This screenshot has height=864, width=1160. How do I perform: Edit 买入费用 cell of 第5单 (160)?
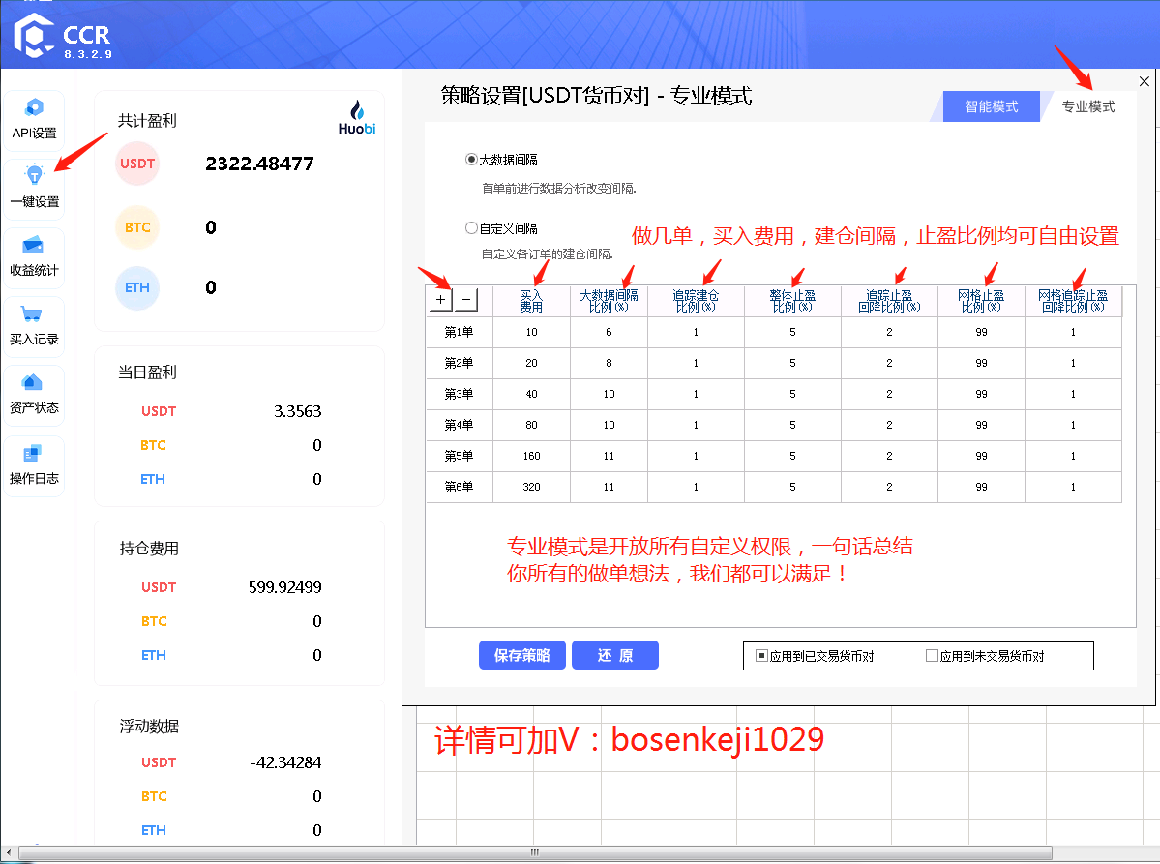(x=531, y=457)
